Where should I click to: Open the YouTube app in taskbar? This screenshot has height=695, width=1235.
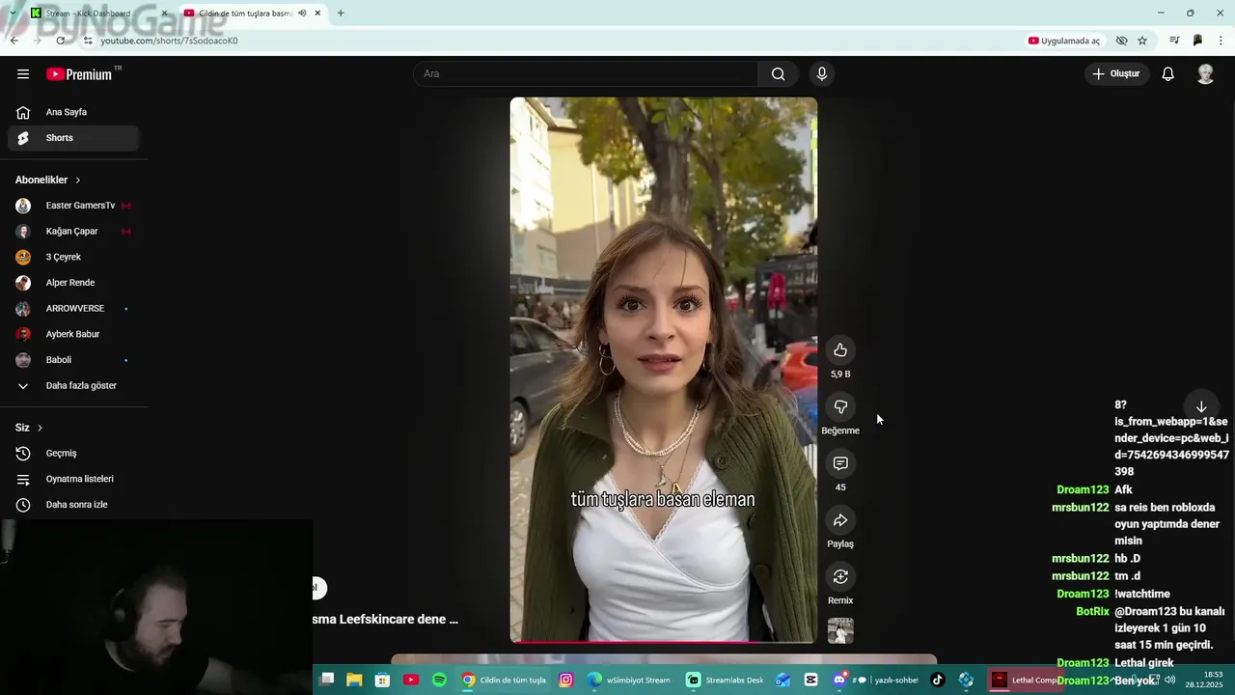[411, 680]
